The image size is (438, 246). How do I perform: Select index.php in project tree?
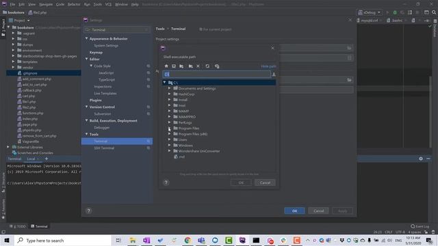pyautogui.click(x=30, y=119)
